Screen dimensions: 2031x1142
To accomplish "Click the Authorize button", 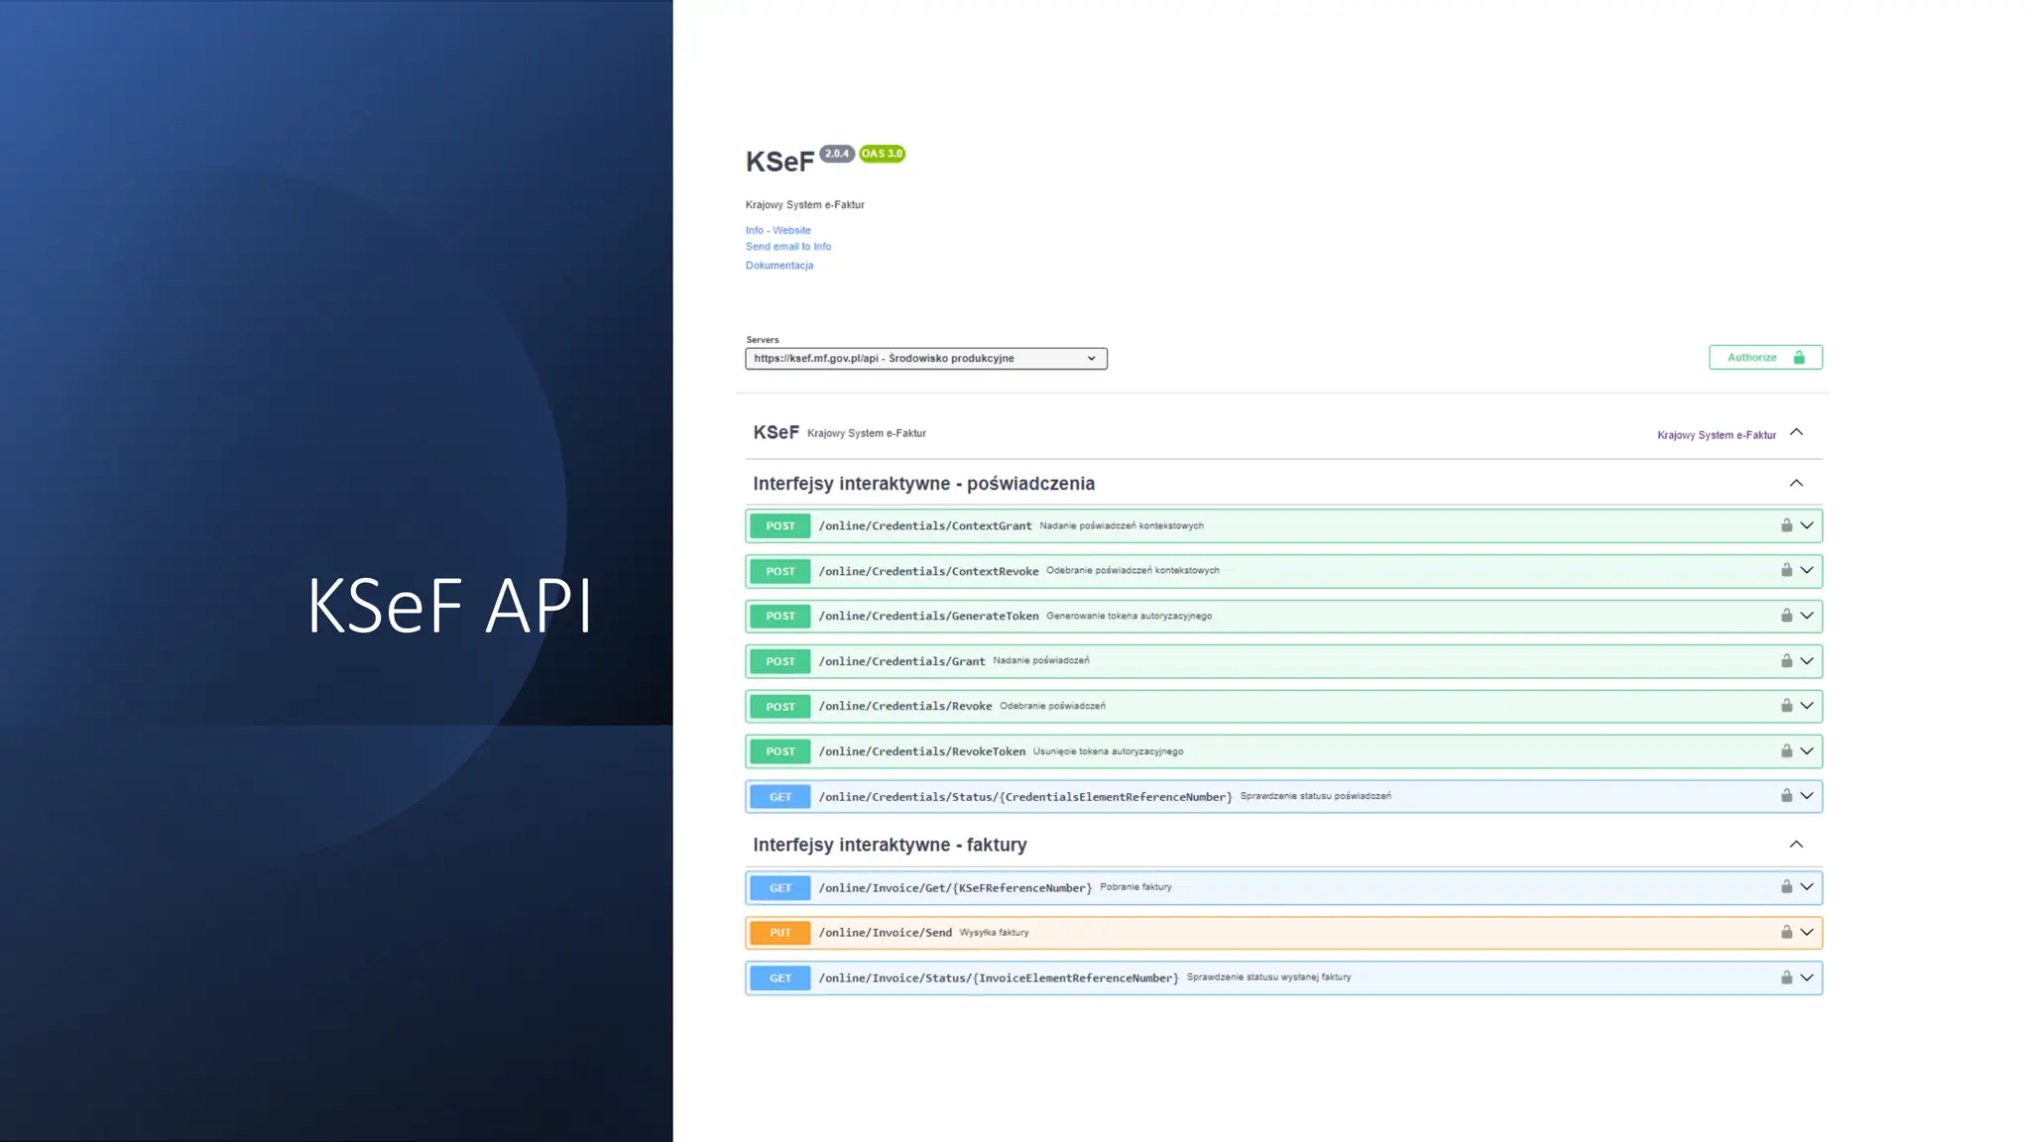I will pos(1765,357).
